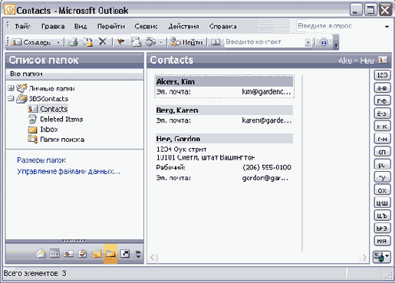Select the Contacts folder in tree
Viewport: 395px width, 283px height.
(54, 109)
